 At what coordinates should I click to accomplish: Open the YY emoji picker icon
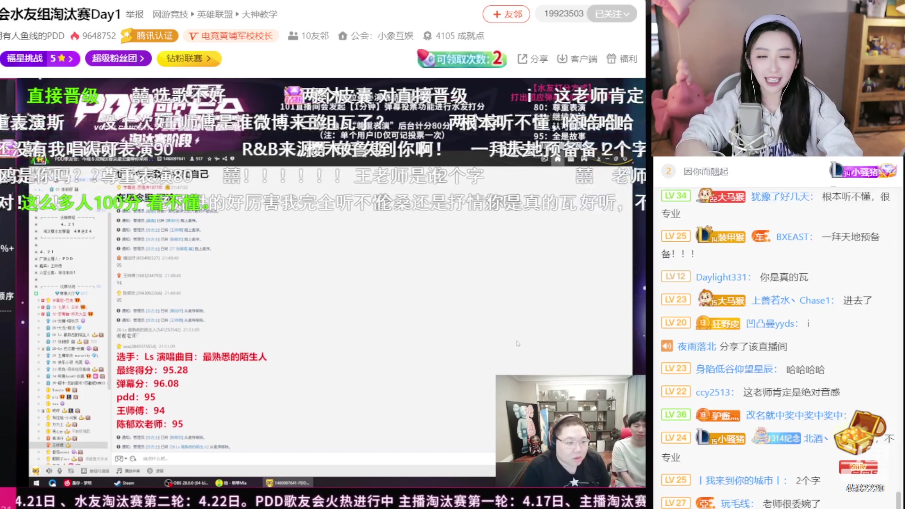tap(133, 459)
